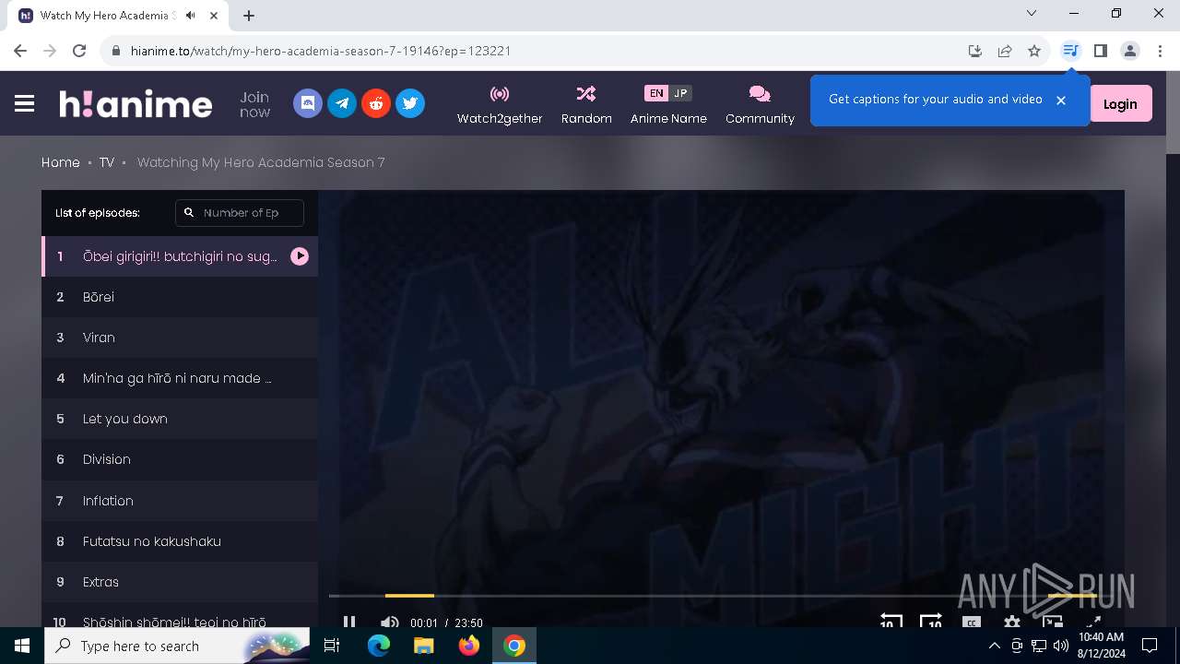Open Chrome three-dot menu
This screenshot has height=664, width=1180.
coord(1160,51)
